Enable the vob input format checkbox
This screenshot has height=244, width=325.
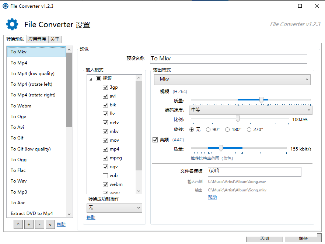(x=105, y=176)
